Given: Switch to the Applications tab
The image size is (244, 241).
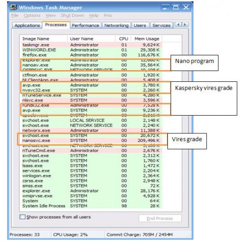Looking at the screenshot, I should (27, 25).
